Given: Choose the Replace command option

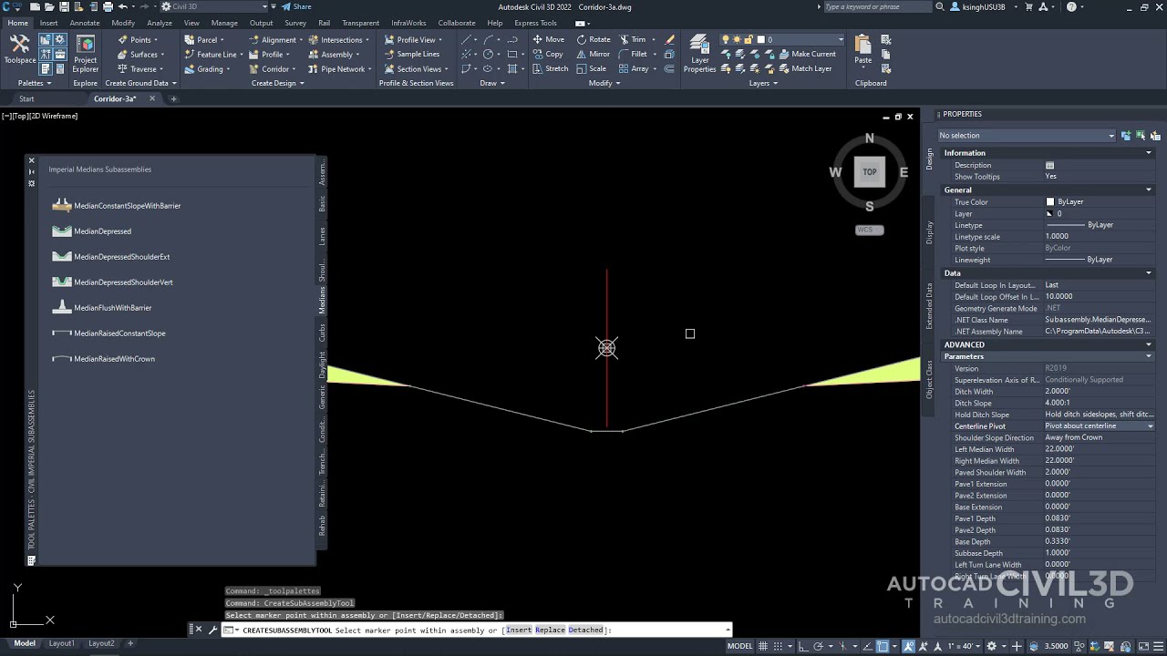Looking at the screenshot, I should click(x=550, y=630).
